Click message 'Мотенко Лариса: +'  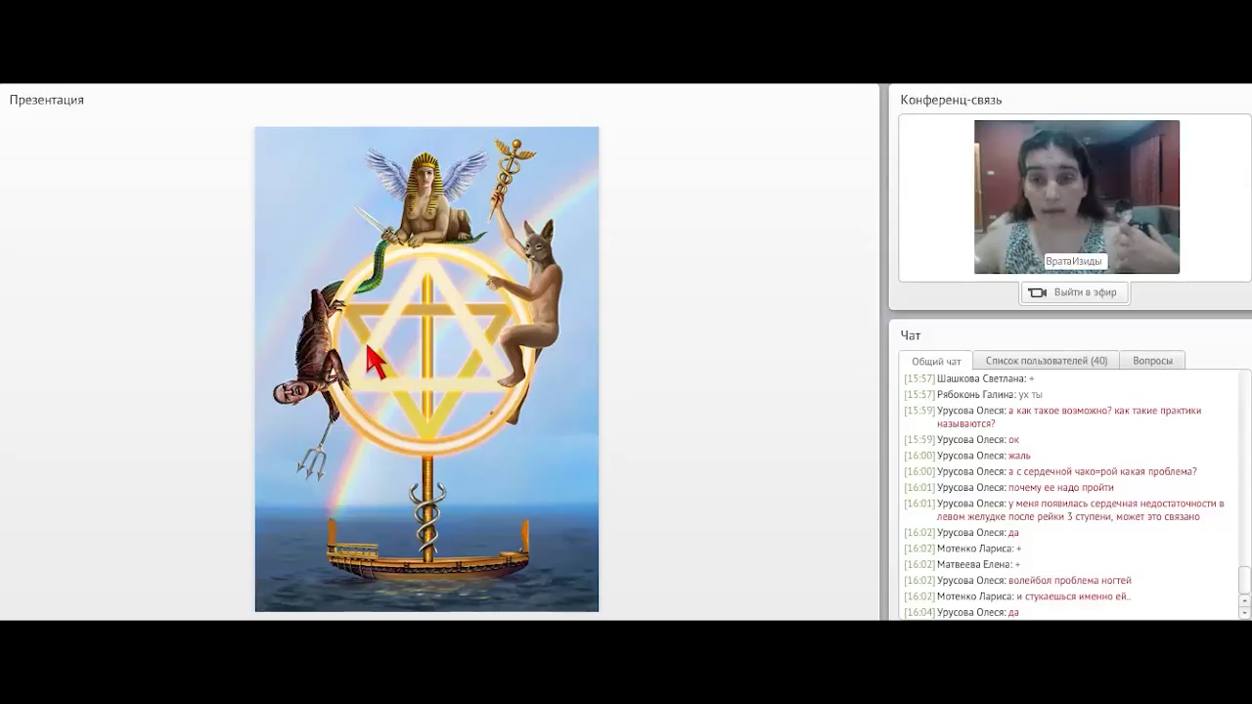962,549
